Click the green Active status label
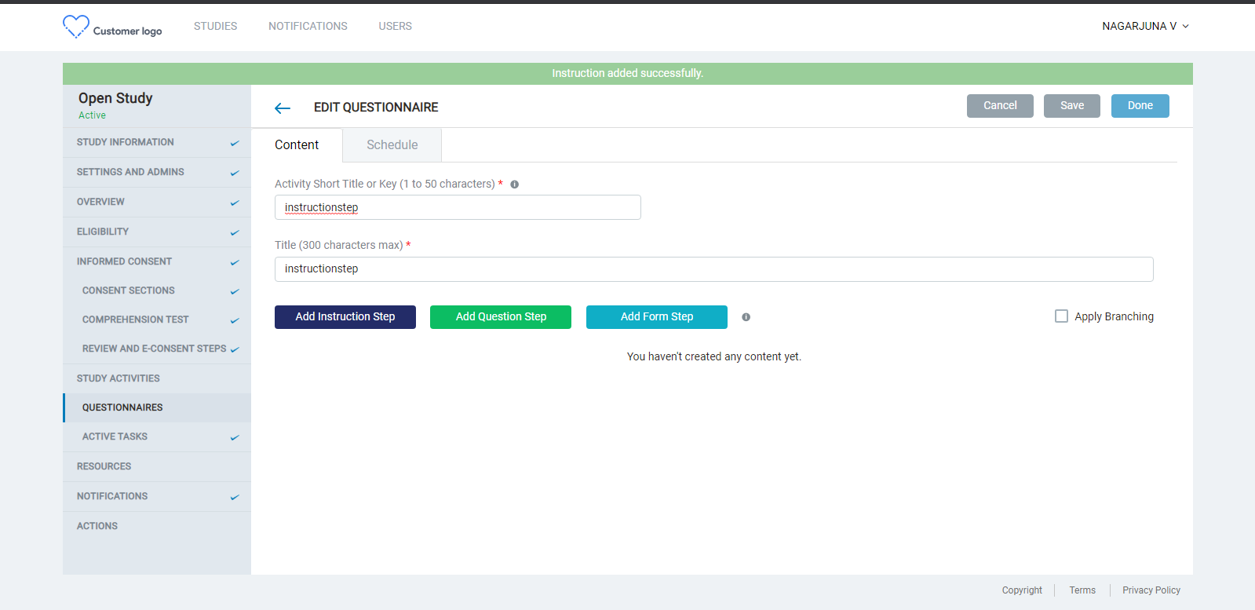Screen dimensions: 1255x610 pyautogui.click(x=92, y=115)
